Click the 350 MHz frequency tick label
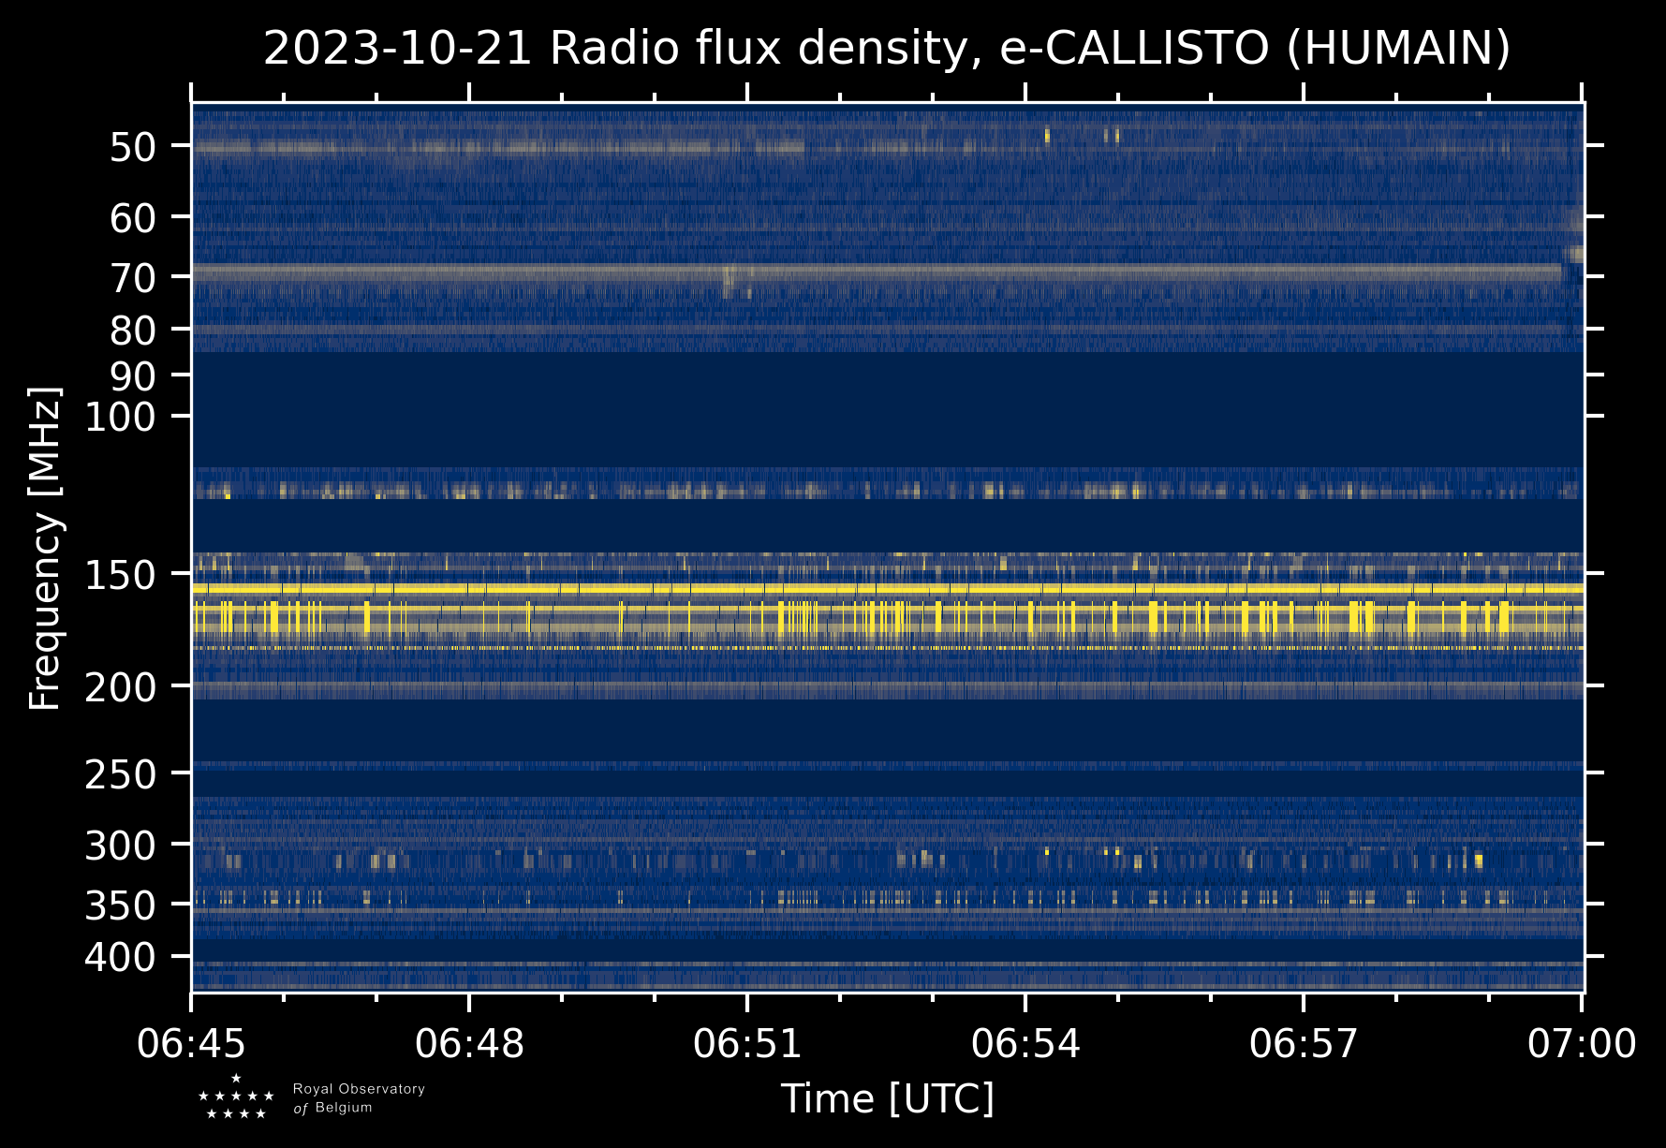Viewport: 1666px width, 1148px height. pos(120,905)
